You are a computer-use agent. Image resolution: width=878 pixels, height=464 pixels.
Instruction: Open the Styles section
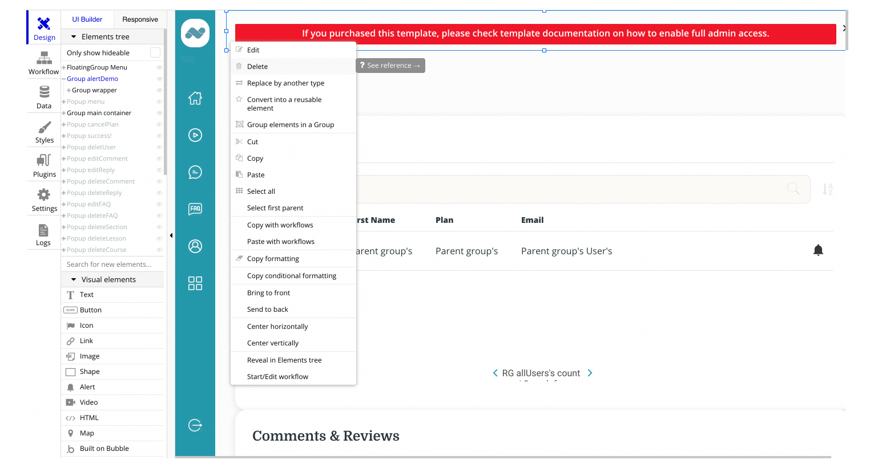pos(44,131)
